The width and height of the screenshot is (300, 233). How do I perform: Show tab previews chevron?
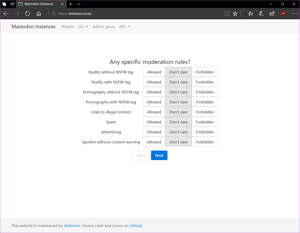(x=79, y=4)
